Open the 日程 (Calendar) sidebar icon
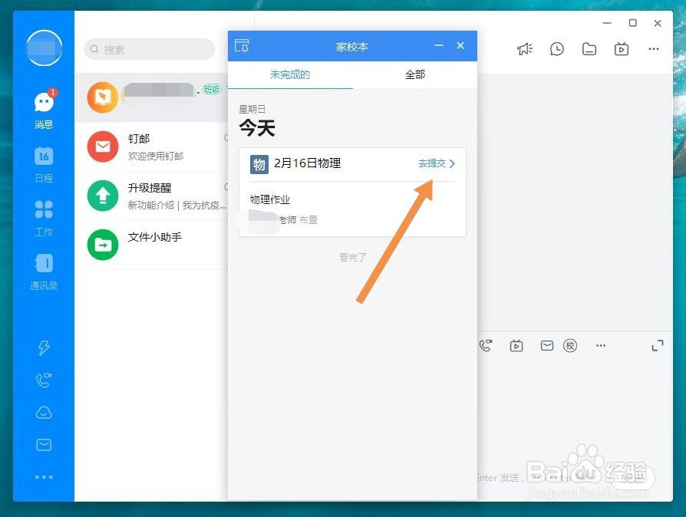This screenshot has height=517, width=686. (44, 162)
